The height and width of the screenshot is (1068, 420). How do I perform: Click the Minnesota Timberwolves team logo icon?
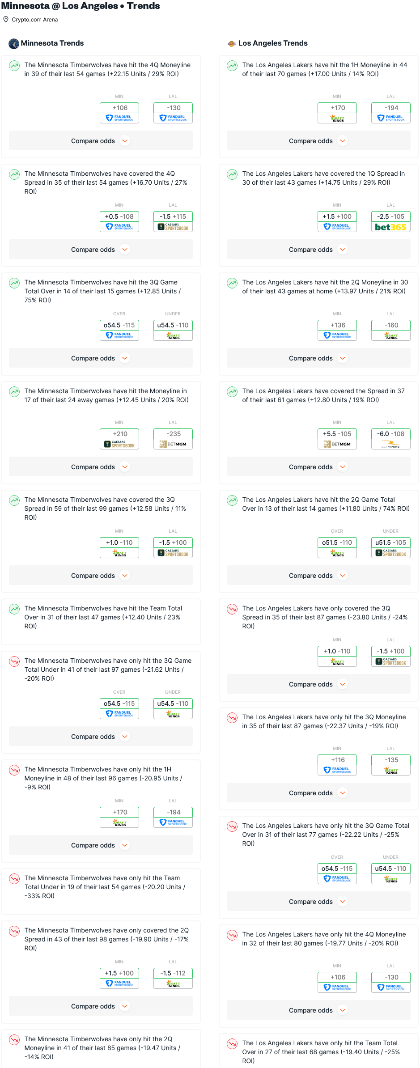(x=14, y=43)
